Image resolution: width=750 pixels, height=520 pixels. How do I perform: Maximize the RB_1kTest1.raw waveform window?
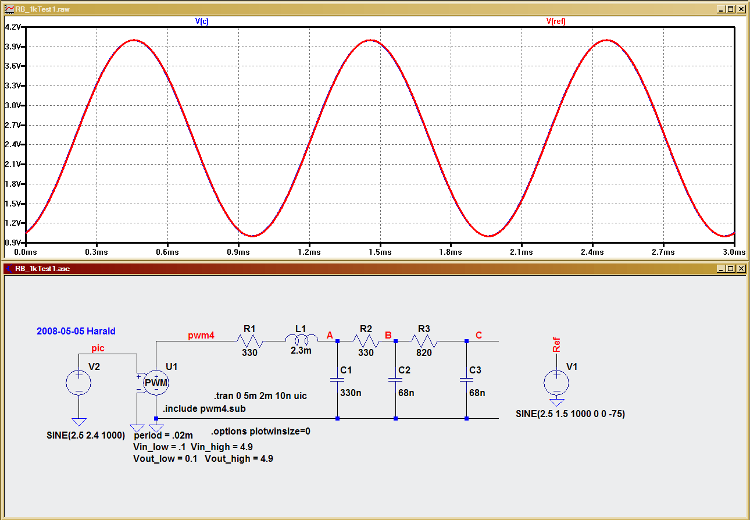tap(731, 9)
